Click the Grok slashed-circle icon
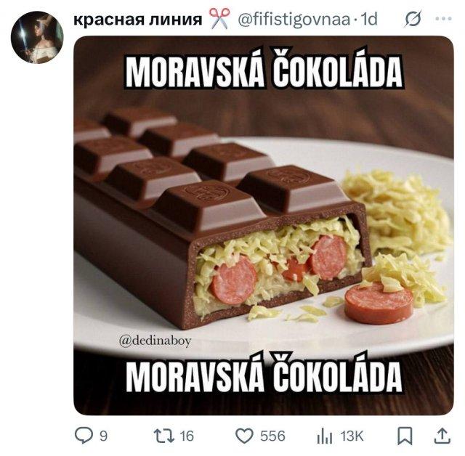The image size is (465, 456). (x=413, y=19)
